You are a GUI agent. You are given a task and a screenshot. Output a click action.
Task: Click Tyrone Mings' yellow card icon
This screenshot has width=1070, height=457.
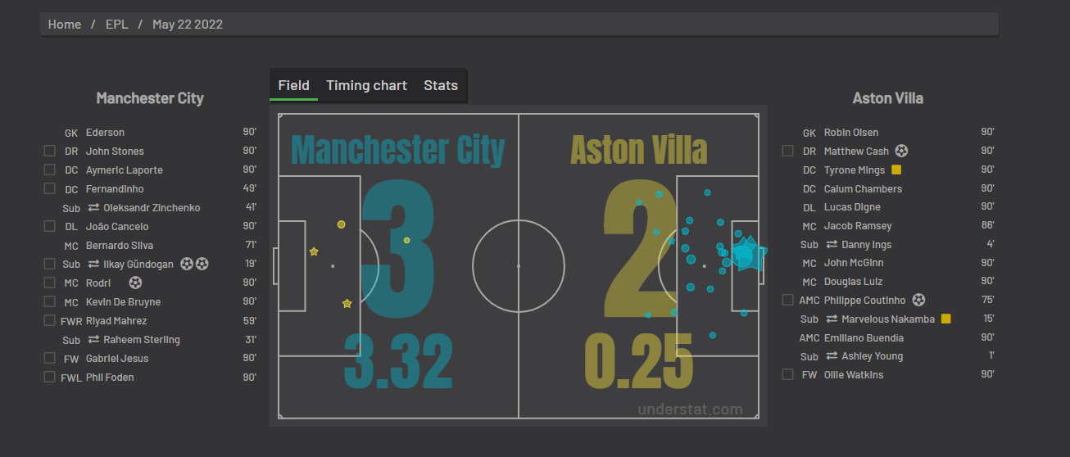pyautogui.click(x=896, y=170)
